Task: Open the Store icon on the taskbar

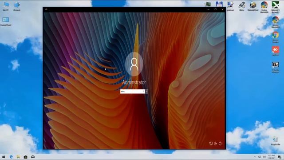Action: pos(26,157)
